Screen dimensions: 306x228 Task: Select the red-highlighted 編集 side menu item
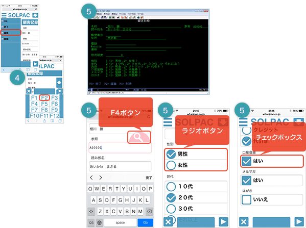[x=11, y=33]
